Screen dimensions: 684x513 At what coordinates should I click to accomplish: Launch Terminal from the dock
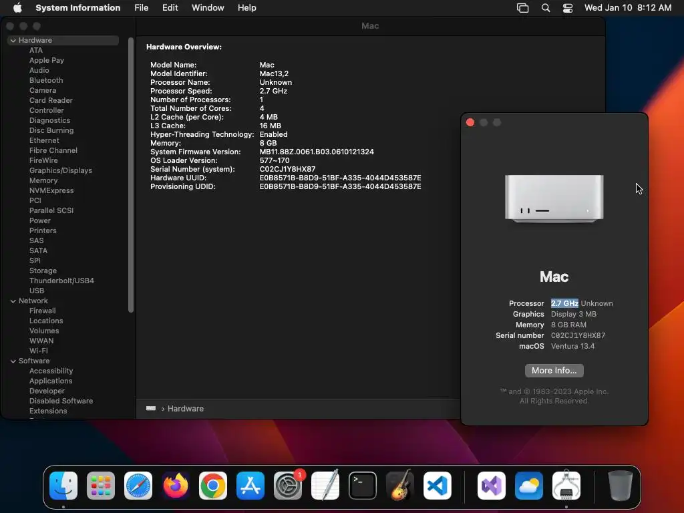363,485
